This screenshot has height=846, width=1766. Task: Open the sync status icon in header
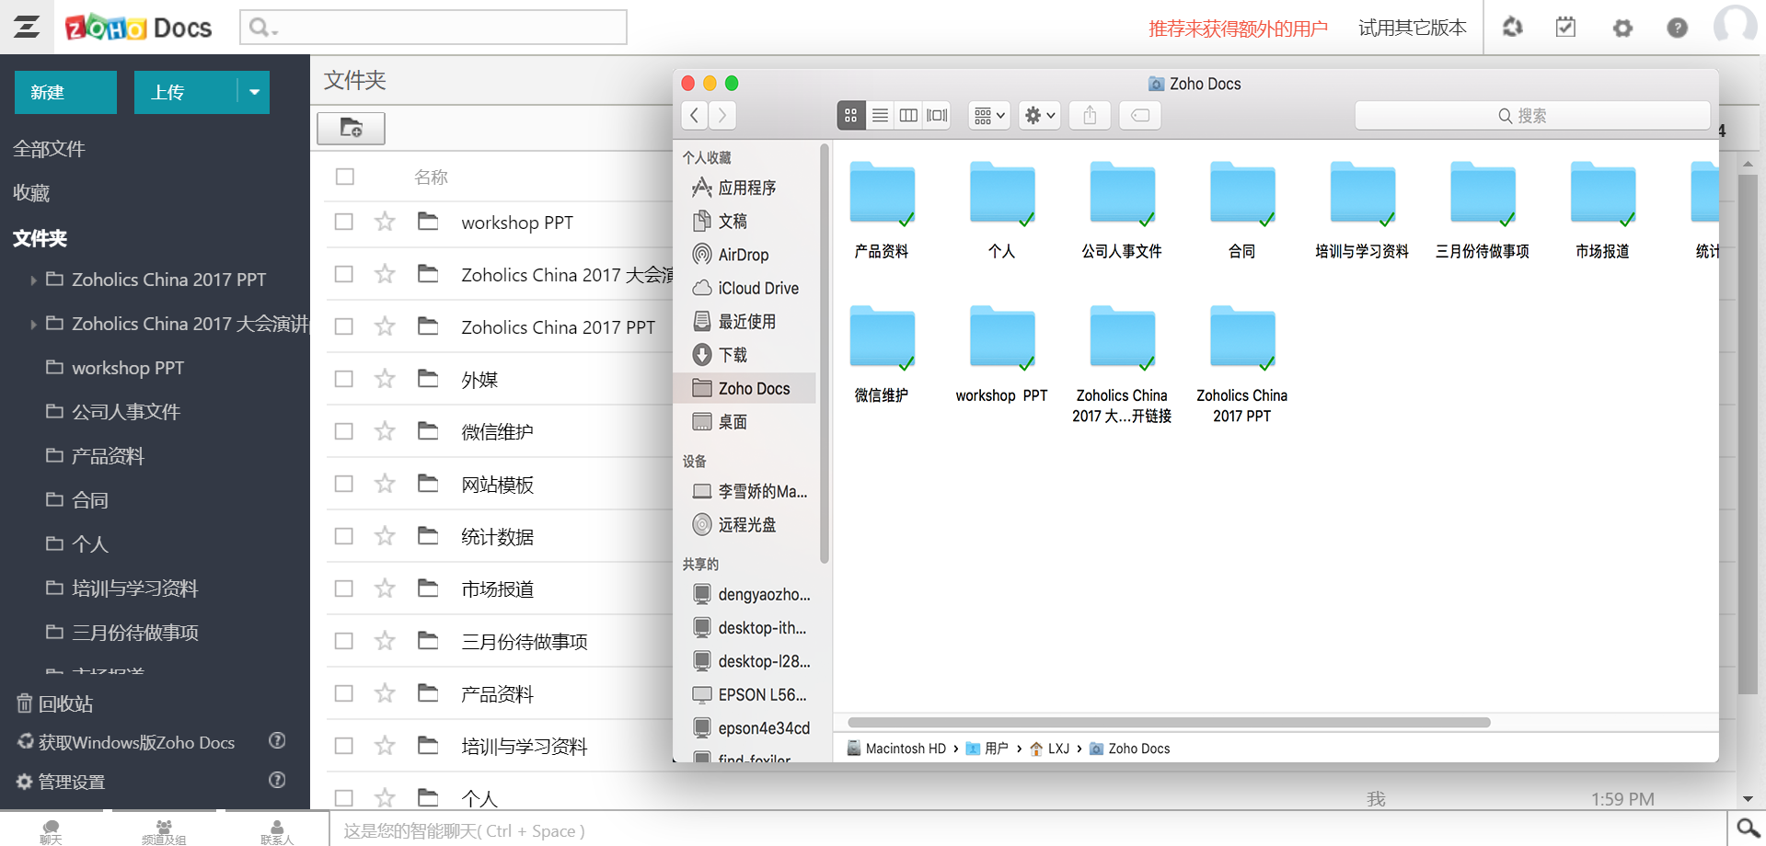click(x=1512, y=28)
